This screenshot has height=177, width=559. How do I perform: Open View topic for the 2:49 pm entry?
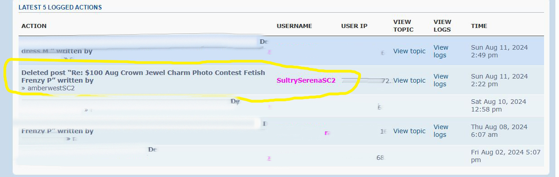coord(409,51)
